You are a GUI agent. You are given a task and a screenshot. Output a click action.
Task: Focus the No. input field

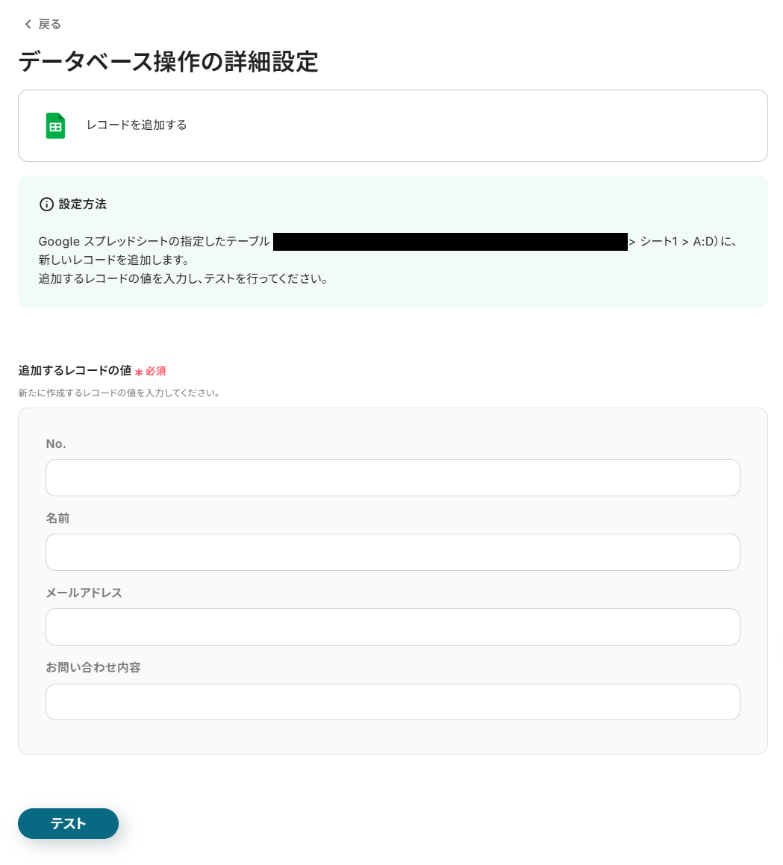393,478
